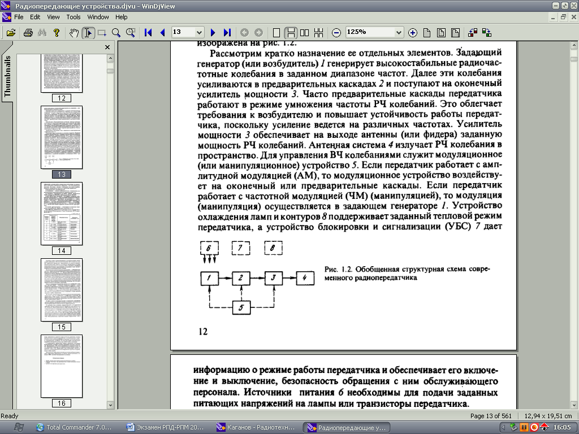The width and height of the screenshot is (579, 434).
Task: Switch to continuous facing pages layout
Action: tap(319, 33)
